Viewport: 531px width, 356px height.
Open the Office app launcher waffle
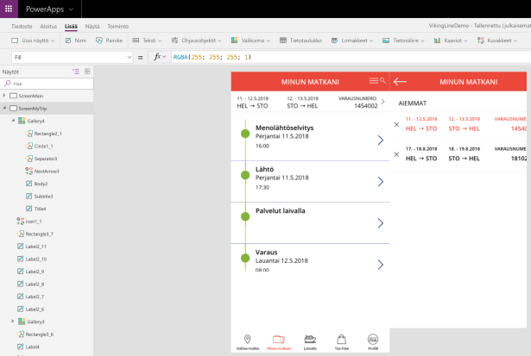[x=9, y=9]
